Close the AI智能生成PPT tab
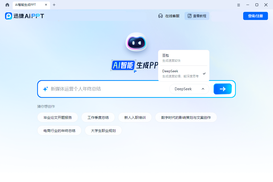 46,5
